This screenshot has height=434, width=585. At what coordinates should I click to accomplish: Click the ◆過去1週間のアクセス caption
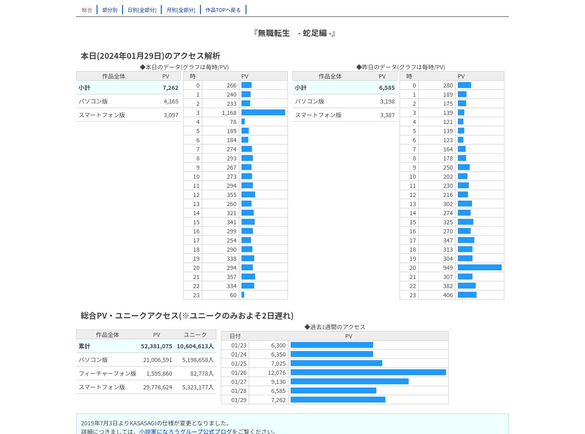(335, 327)
